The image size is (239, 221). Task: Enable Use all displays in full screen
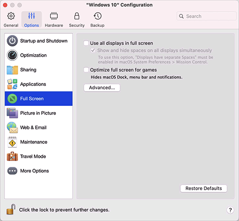coord(86,43)
